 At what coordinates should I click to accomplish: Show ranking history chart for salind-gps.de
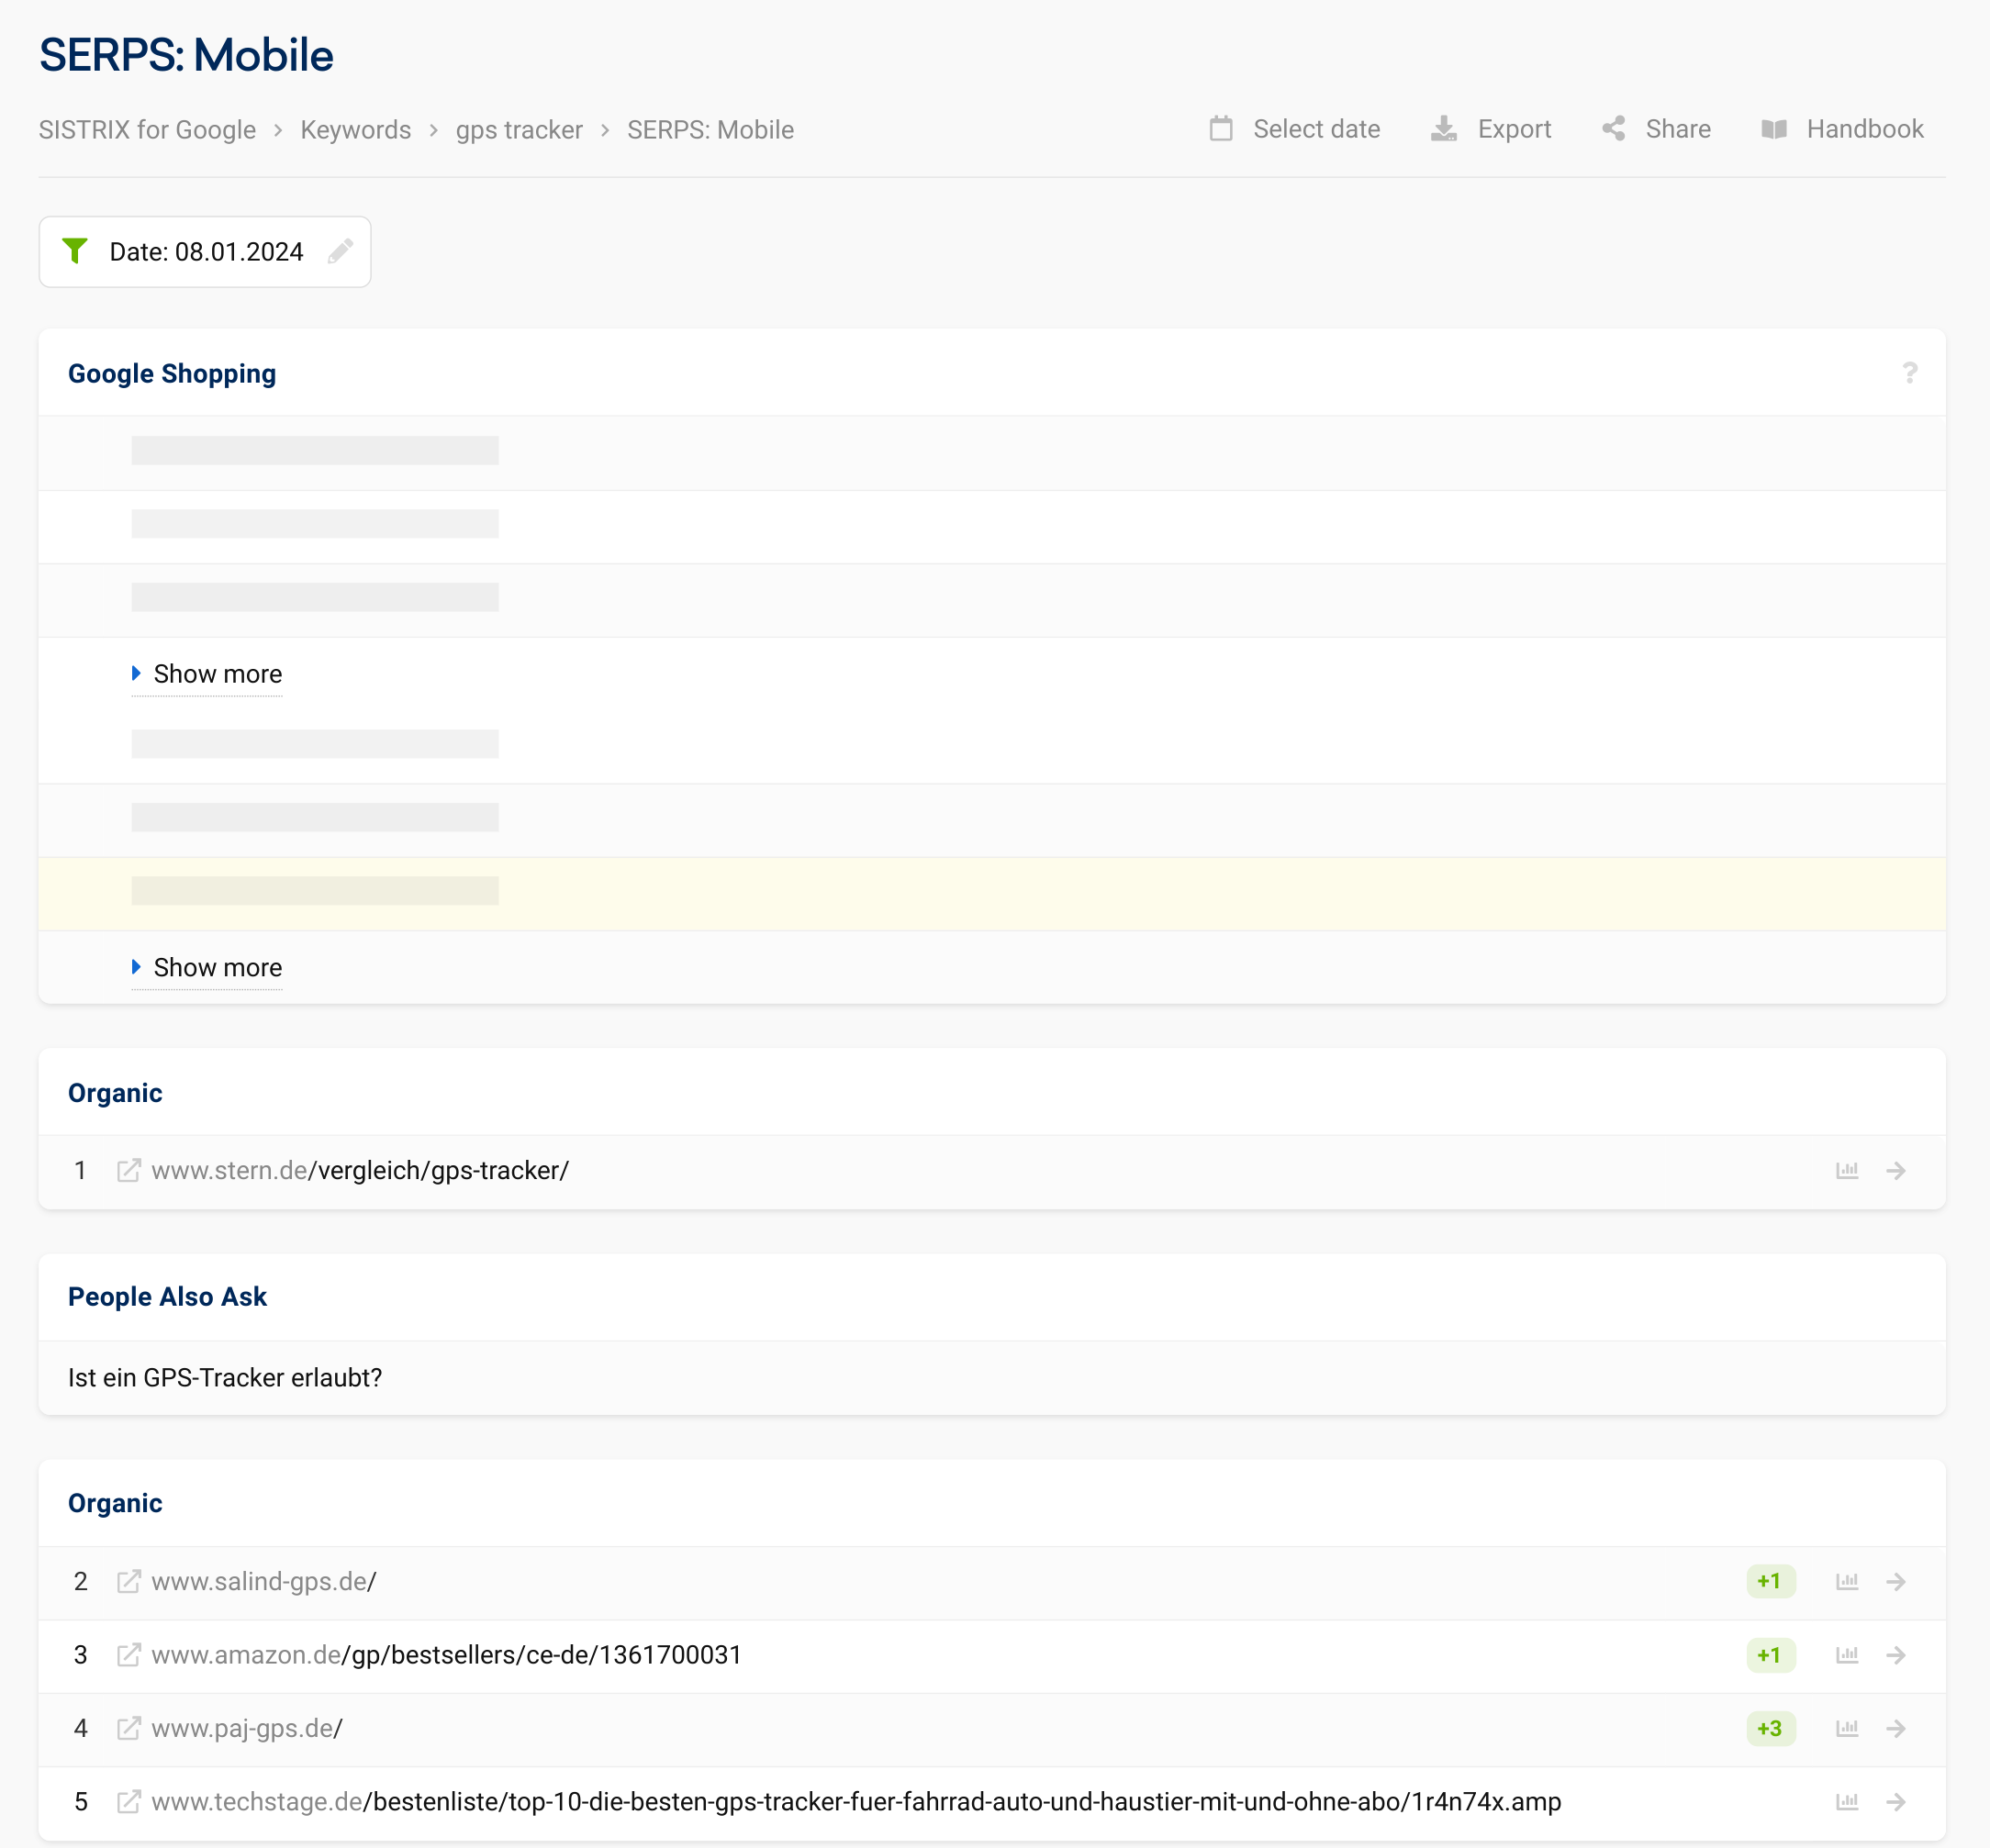pos(1846,1581)
